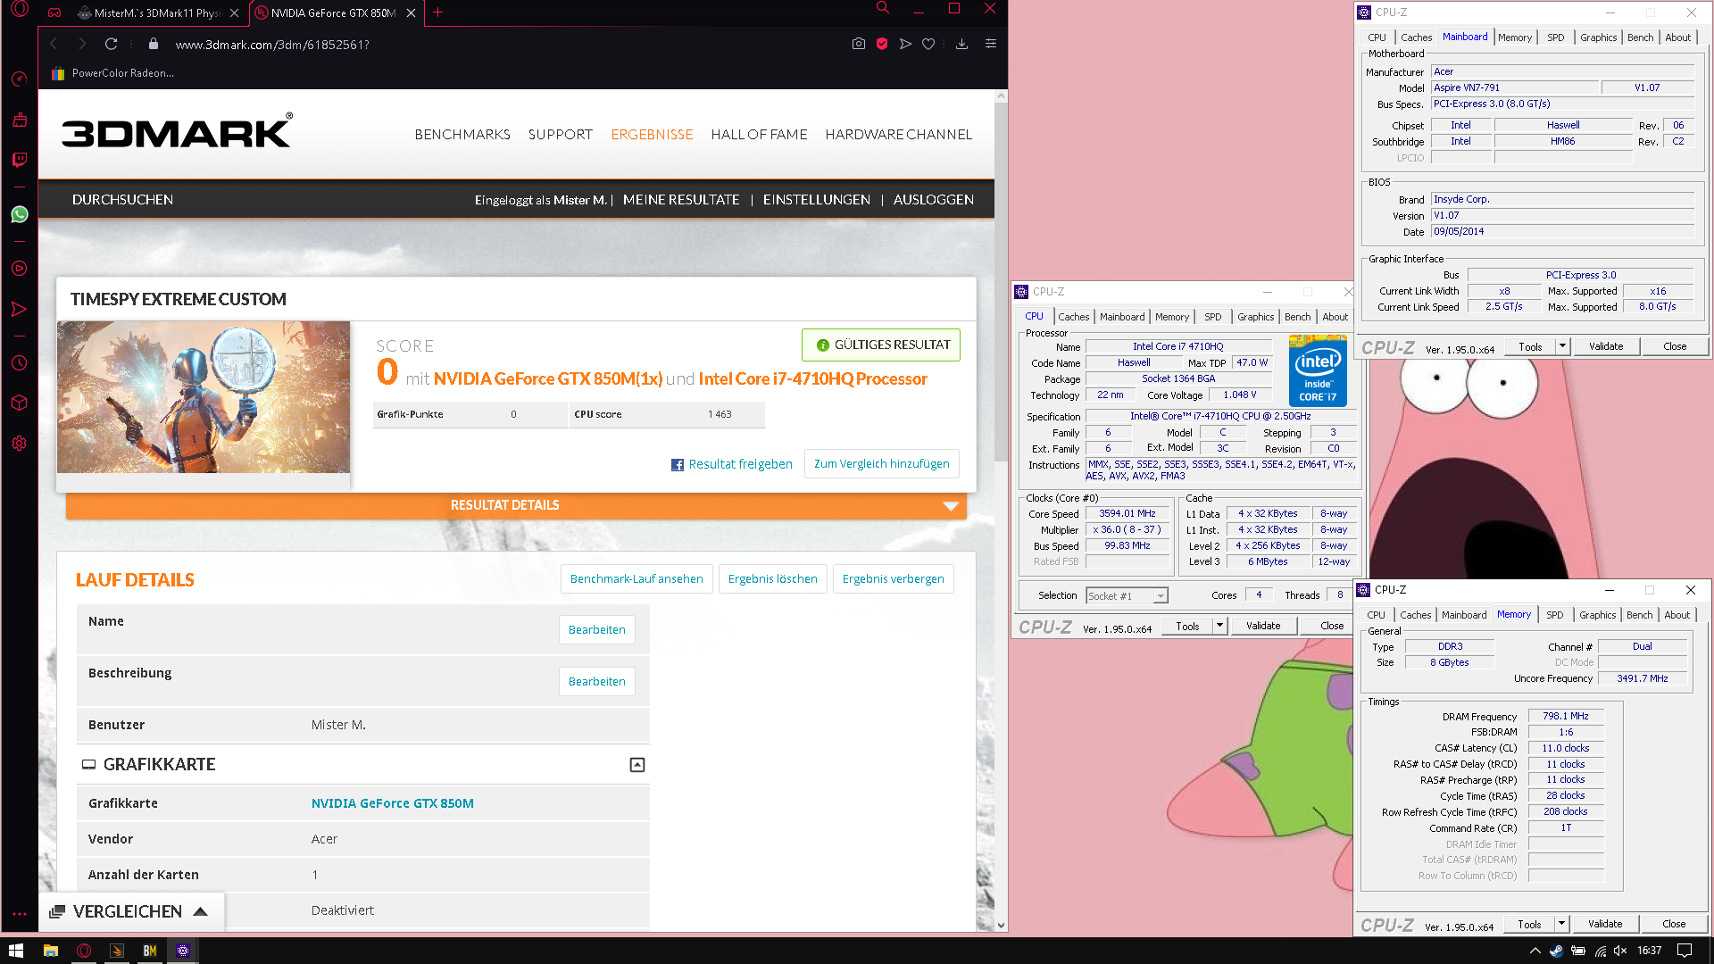Click the Resultat freigeben share link
The height and width of the screenshot is (964, 1714).
pos(740,464)
